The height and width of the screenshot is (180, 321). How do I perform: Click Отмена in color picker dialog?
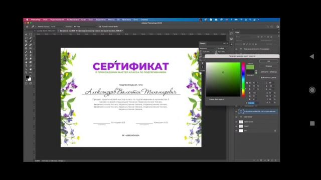pyautogui.click(x=269, y=66)
